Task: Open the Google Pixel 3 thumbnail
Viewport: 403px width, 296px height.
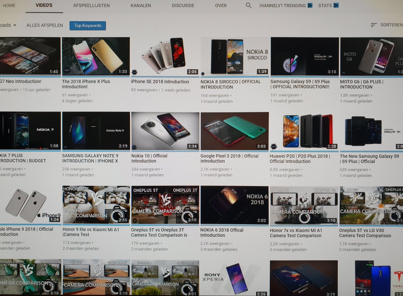Action: 234,131
